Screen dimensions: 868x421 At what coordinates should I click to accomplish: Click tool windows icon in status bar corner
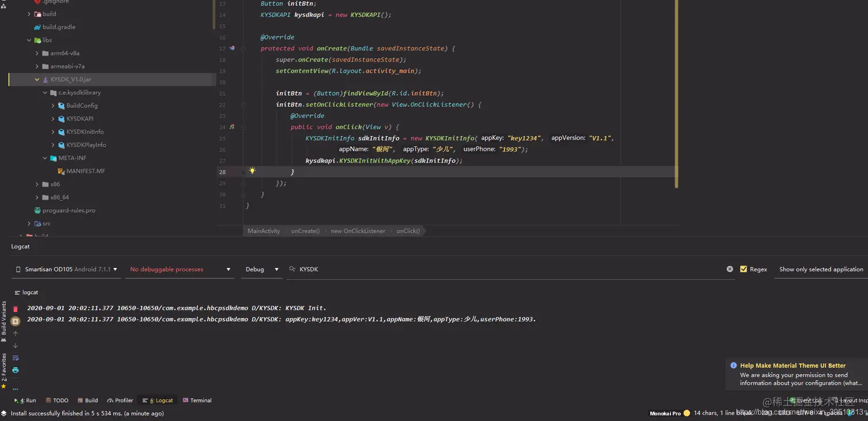click(4, 413)
